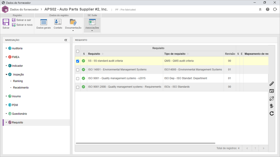This screenshot has height=157, width=280.
Task: Click the refresh icon in side toolbar
Action: pyautogui.click(x=272, y=113)
